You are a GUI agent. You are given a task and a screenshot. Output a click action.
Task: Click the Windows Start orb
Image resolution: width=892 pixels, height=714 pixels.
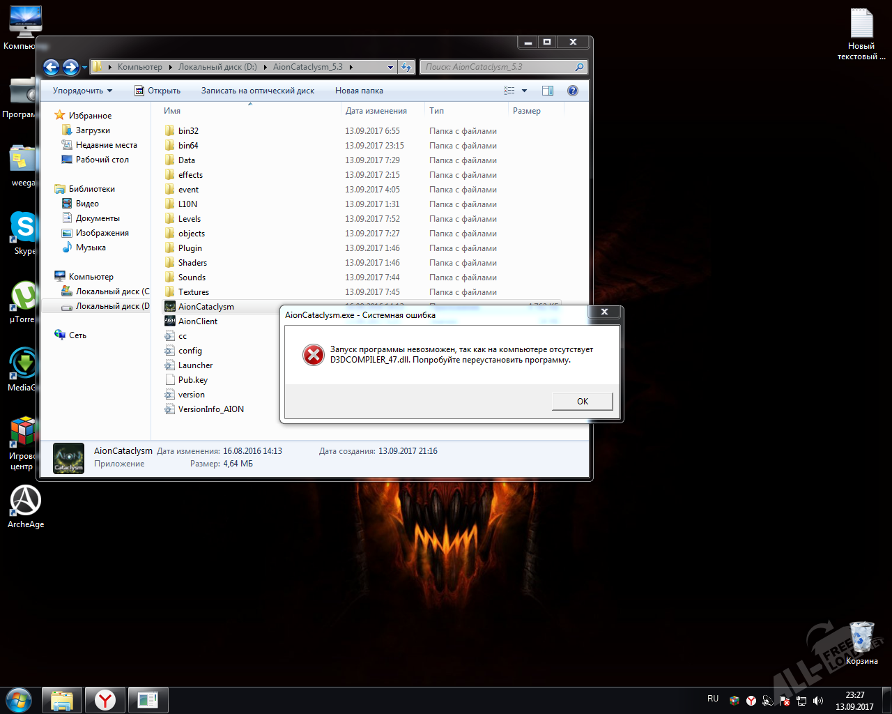point(19,699)
